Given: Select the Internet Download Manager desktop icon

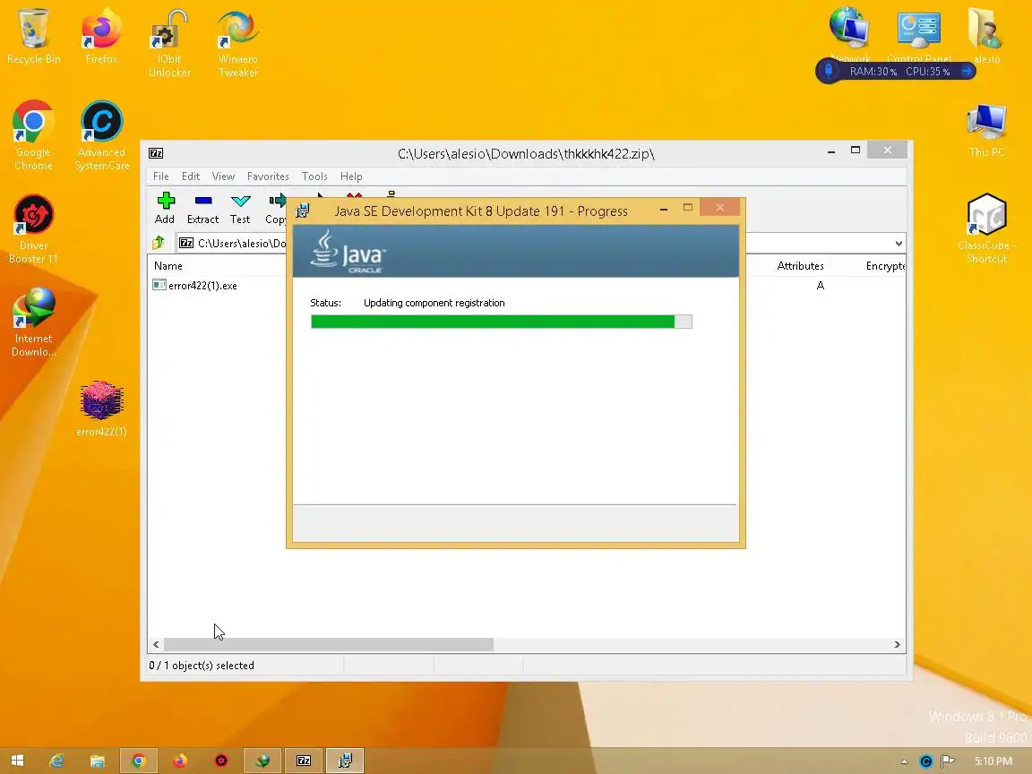Looking at the screenshot, I should [x=33, y=322].
